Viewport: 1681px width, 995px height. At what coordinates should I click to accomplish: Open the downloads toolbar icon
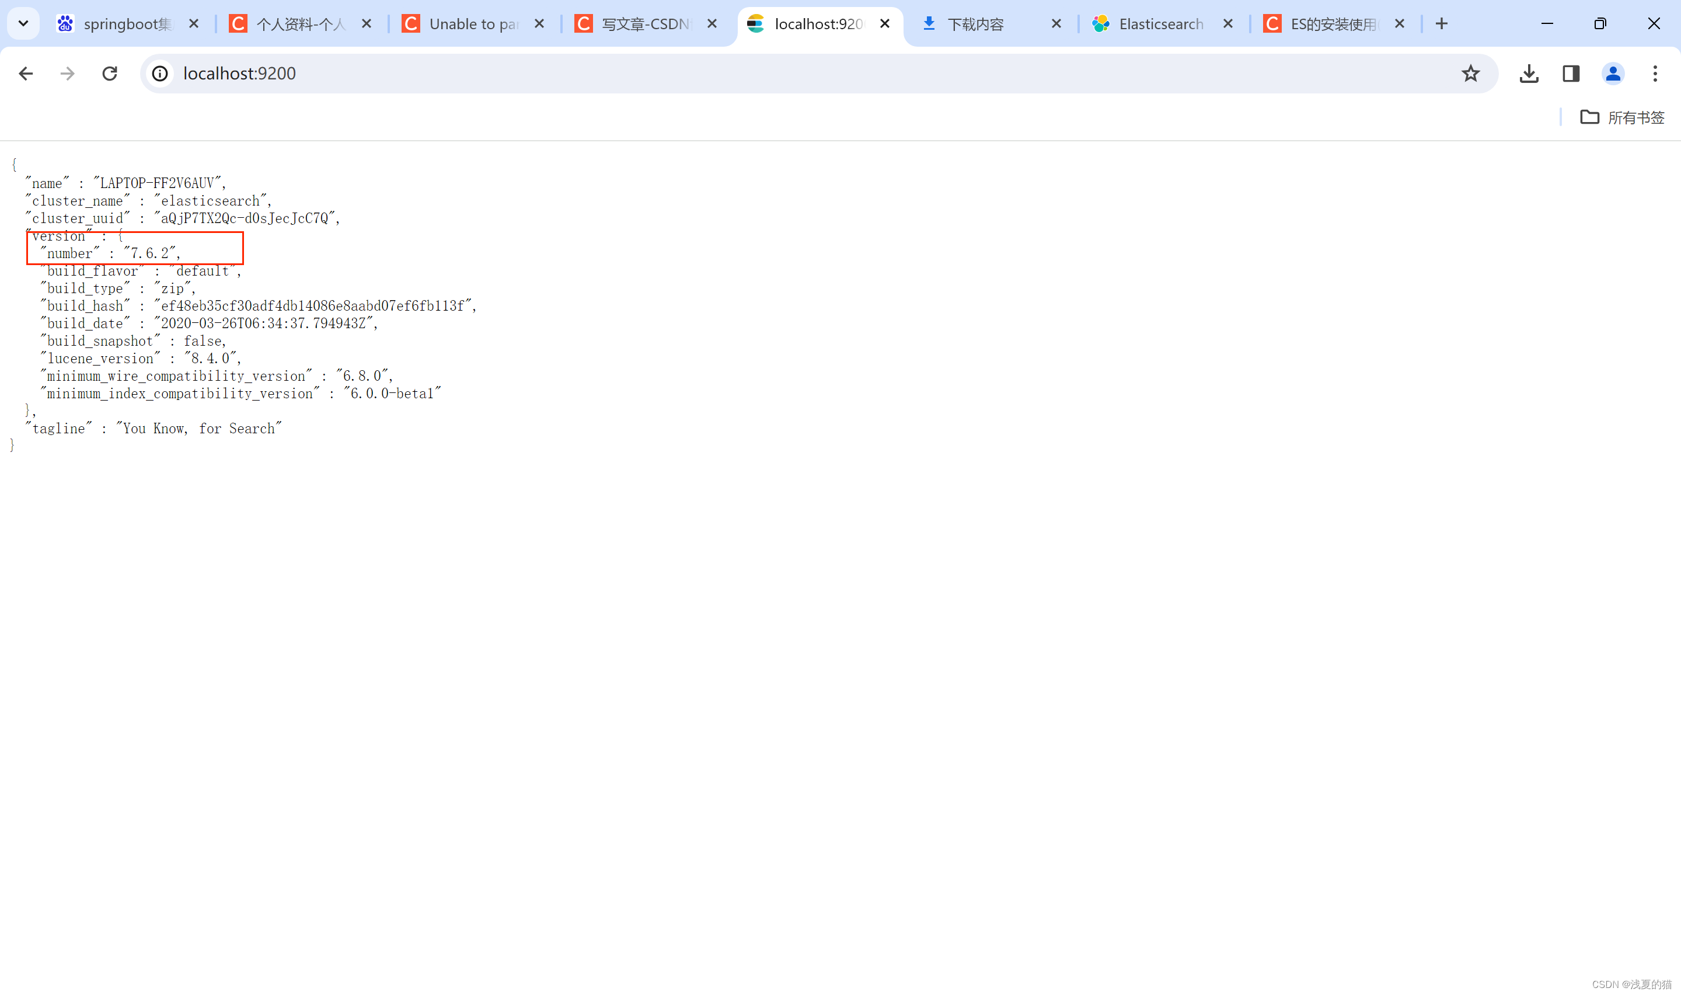point(1529,73)
